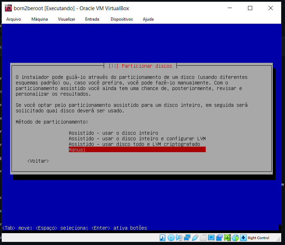Click the shared folders status icon
This screenshot has width=285, height=245.
pyautogui.click(x=203, y=238)
